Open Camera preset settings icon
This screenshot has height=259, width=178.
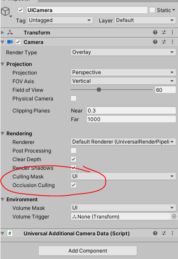(164, 42)
